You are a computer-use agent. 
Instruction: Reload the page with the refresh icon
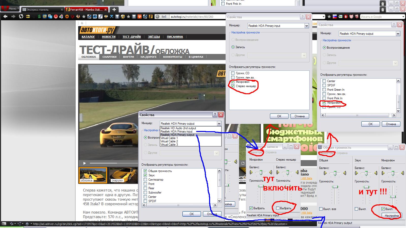pyautogui.click(x=21, y=16)
